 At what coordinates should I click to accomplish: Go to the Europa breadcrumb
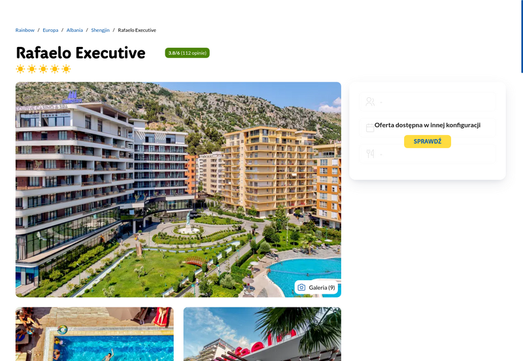(50, 30)
